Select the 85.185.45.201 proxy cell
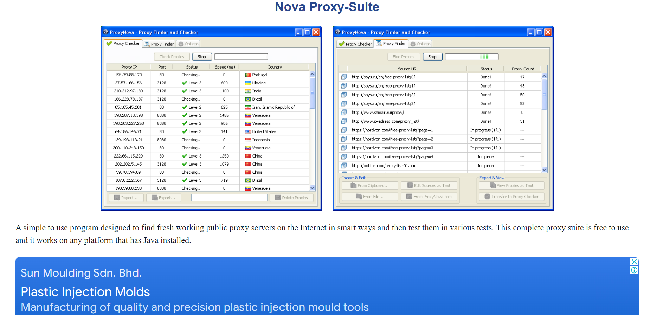Screen dimensions: 657x315 pos(128,107)
